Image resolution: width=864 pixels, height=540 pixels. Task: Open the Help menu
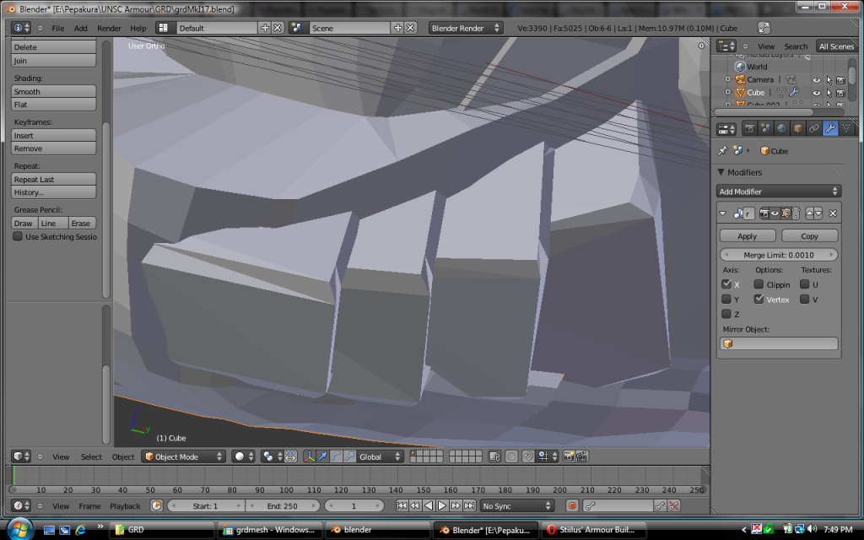coord(138,28)
